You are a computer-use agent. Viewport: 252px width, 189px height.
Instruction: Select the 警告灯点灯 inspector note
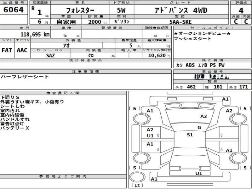click(12, 123)
